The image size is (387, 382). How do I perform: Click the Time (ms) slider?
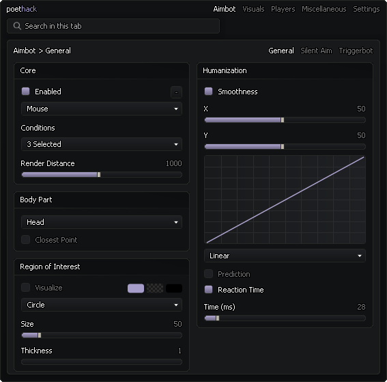285,318
